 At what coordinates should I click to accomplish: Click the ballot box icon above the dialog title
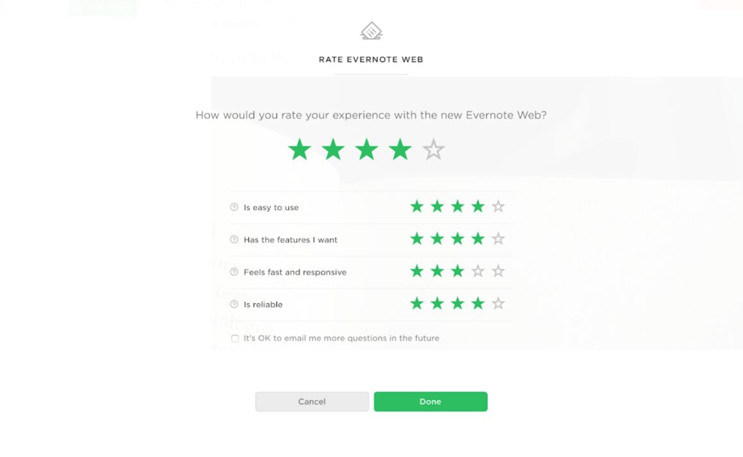[x=371, y=30]
